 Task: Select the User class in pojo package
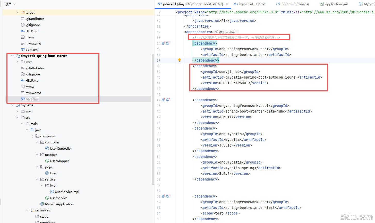pyautogui.click(x=53, y=173)
